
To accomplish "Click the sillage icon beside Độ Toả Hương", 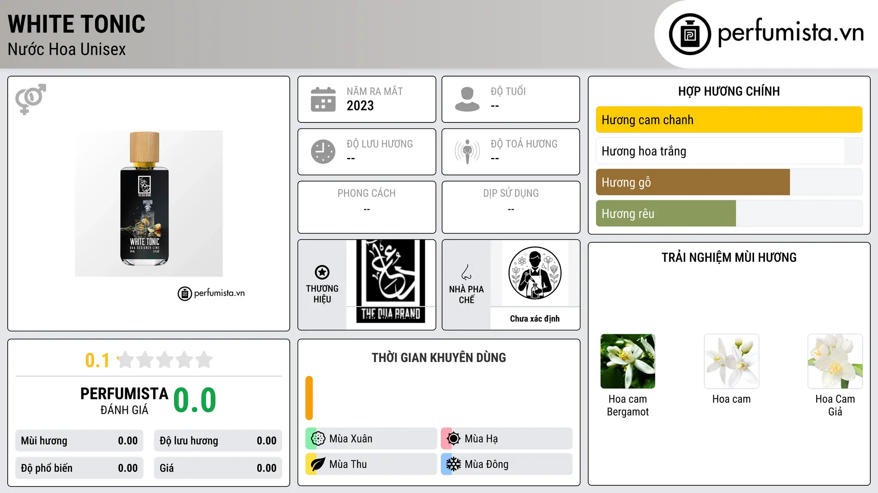I will (467, 151).
